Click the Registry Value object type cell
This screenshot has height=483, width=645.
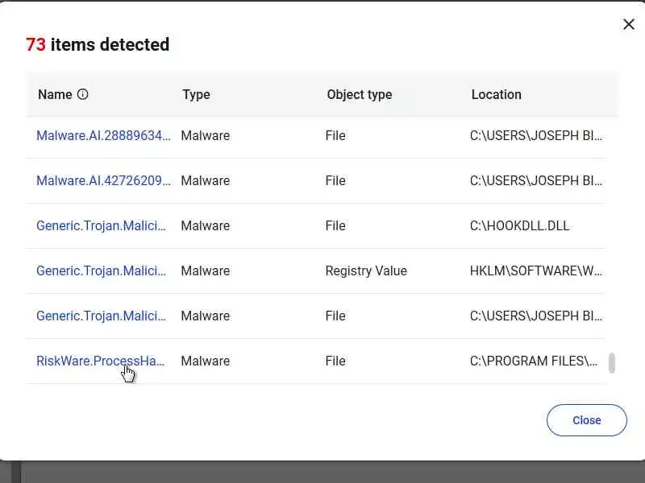tap(366, 270)
